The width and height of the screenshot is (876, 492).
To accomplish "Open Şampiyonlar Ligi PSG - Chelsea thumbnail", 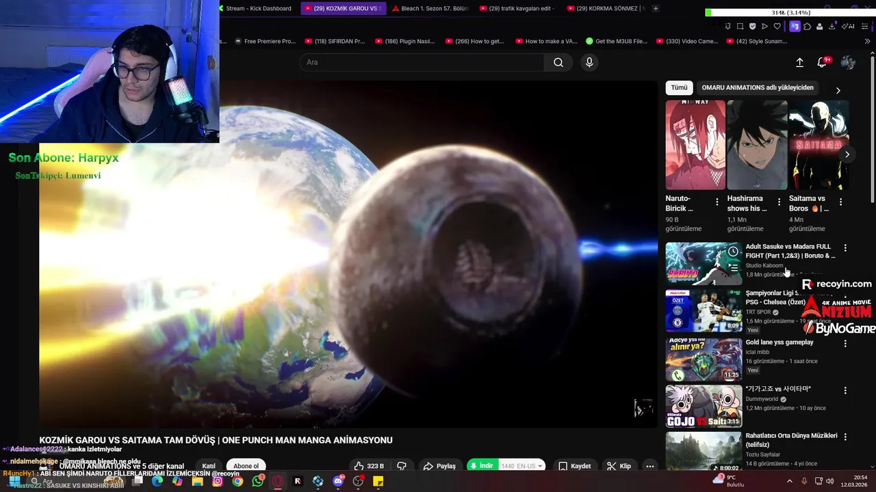I will tap(704, 311).
